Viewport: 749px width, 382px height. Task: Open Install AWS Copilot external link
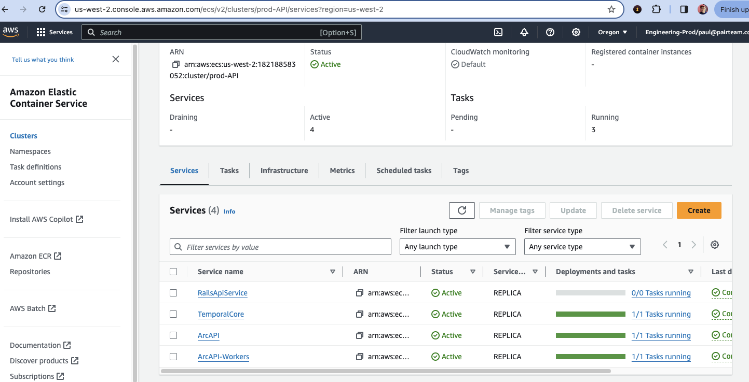tap(47, 219)
